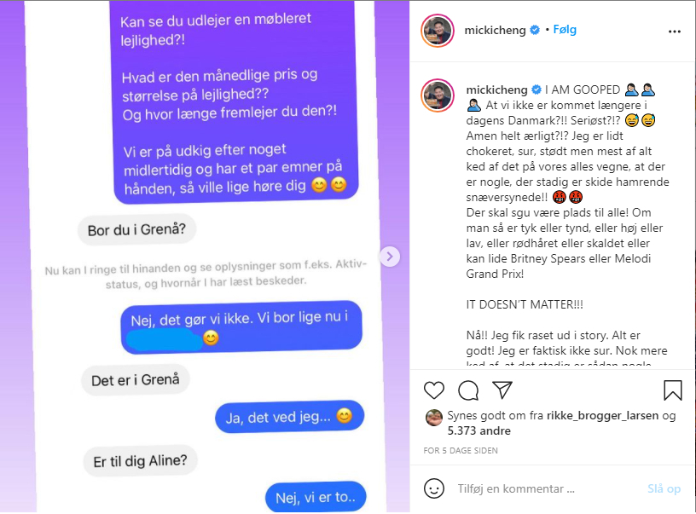Click caption author avatar of mickicheng
The height and width of the screenshot is (514, 696).
click(438, 95)
